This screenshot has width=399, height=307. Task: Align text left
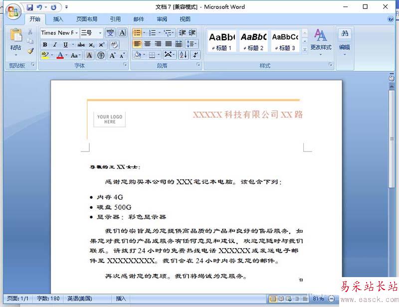click(137, 44)
